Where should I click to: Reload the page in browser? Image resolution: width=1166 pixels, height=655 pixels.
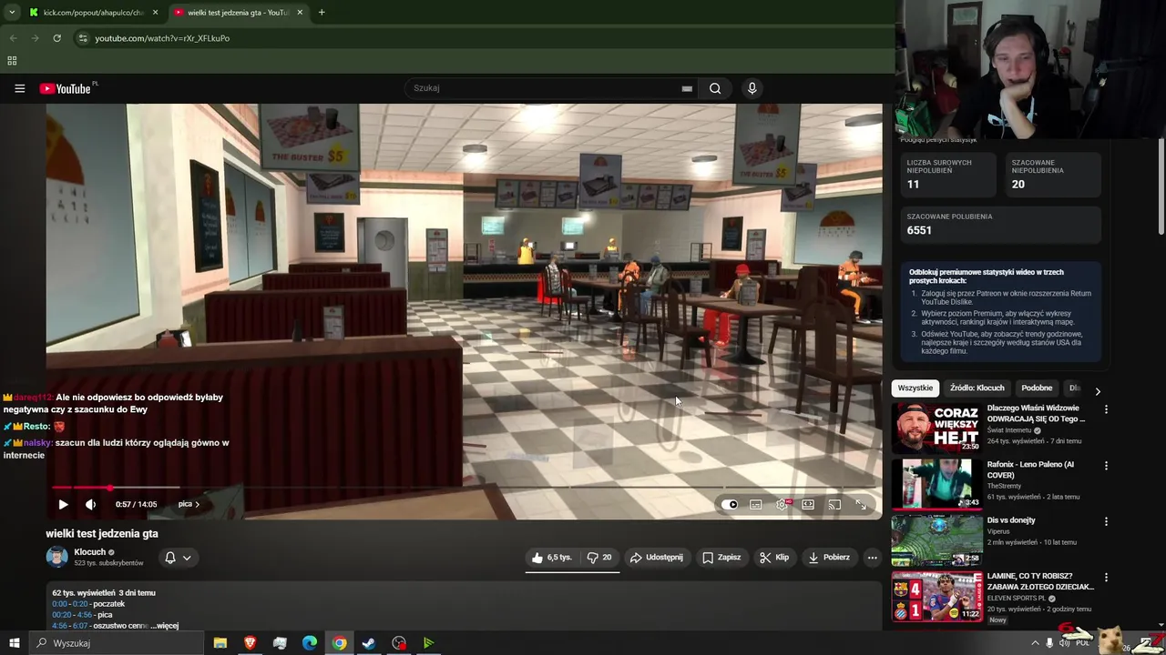coord(56,38)
